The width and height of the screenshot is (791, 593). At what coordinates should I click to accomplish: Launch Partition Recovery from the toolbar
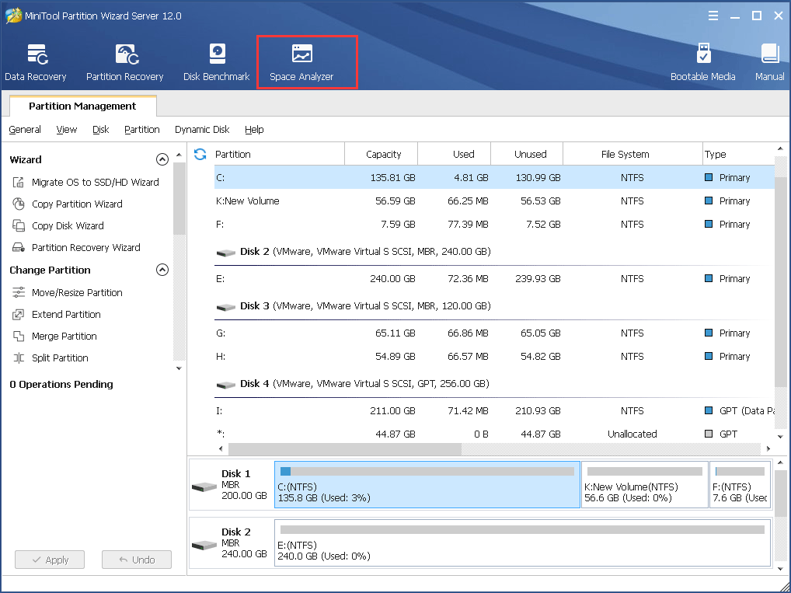pyautogui.click(x=124, y=63)
